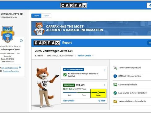
Task: Select 'Last Owned in New Hampshire' text
Action: point(132,93)
